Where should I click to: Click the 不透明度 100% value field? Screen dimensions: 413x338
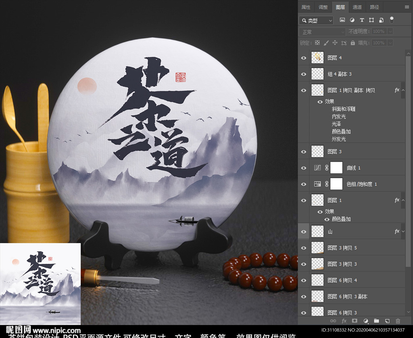(x=379, y=31)
